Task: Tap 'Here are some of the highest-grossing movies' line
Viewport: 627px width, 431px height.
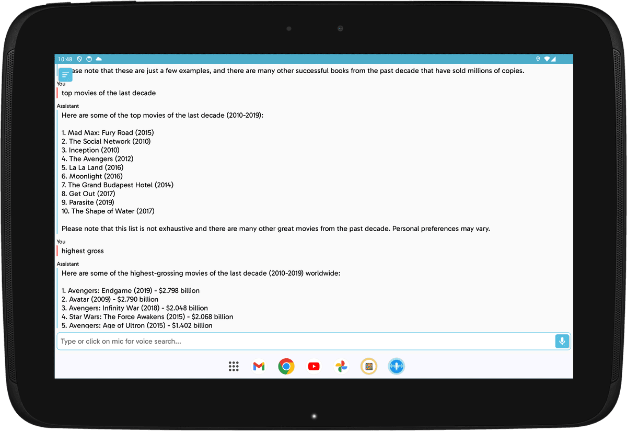Action: click(201, 273)
